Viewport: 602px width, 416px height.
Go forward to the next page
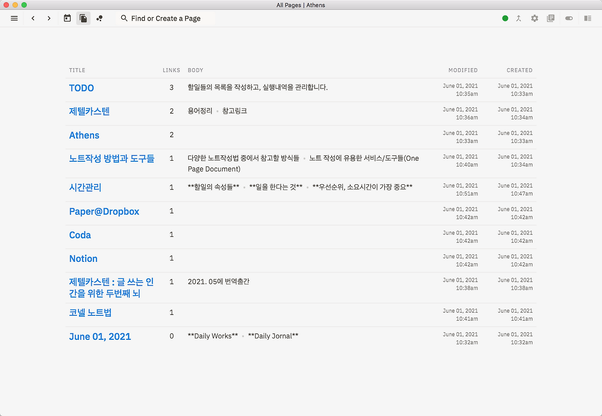pos(49,18)
